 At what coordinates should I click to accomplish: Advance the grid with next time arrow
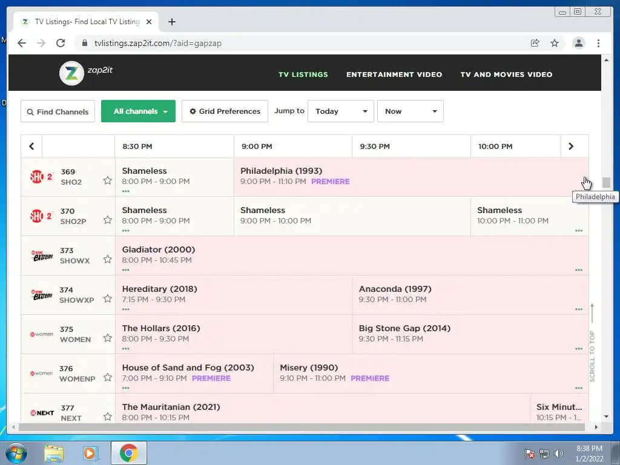click(x=571, y=147)
